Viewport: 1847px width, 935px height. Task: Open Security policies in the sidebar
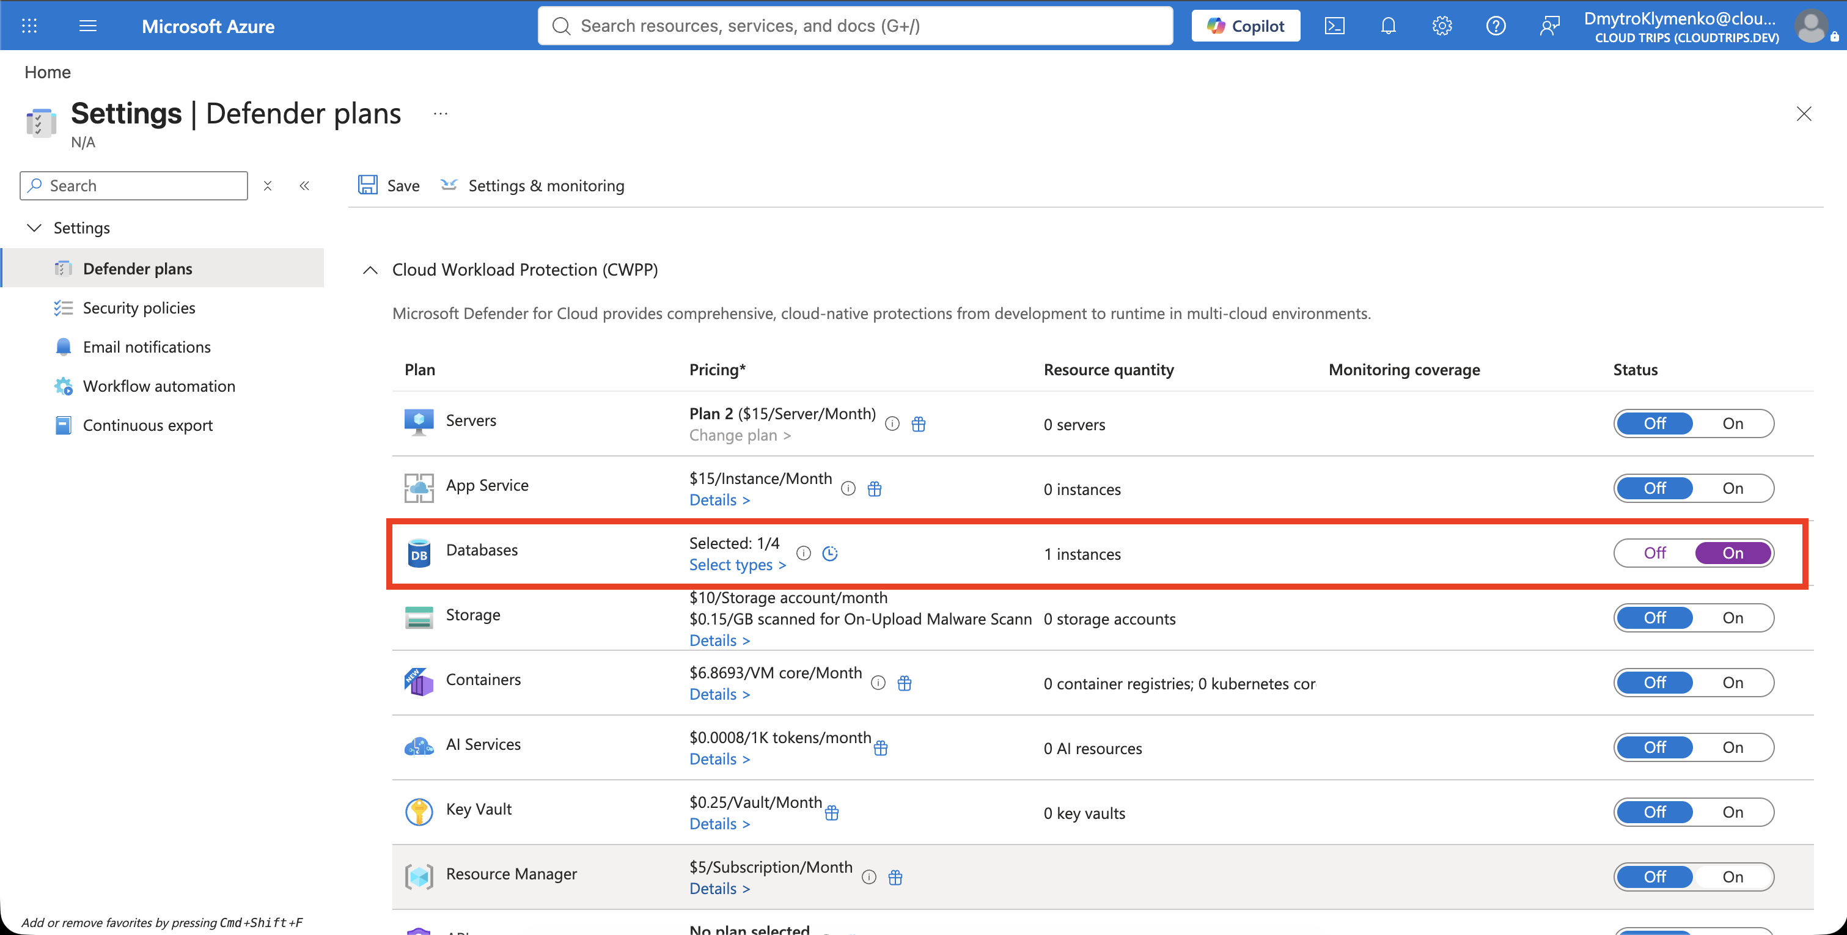pos(139,307)
